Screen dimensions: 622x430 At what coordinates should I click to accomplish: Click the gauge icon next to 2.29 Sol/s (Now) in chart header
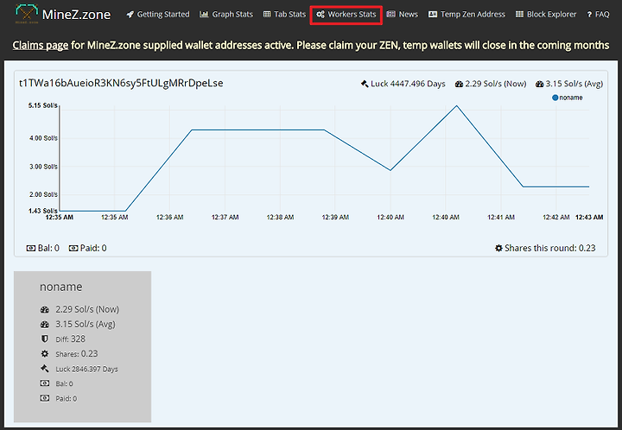coord(459,84)
